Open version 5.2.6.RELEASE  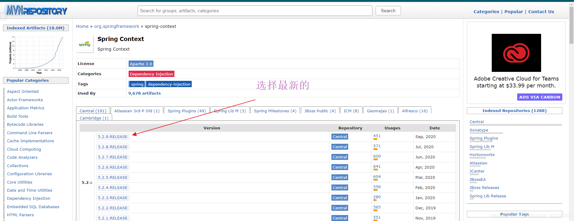click(x=113, y=167)
